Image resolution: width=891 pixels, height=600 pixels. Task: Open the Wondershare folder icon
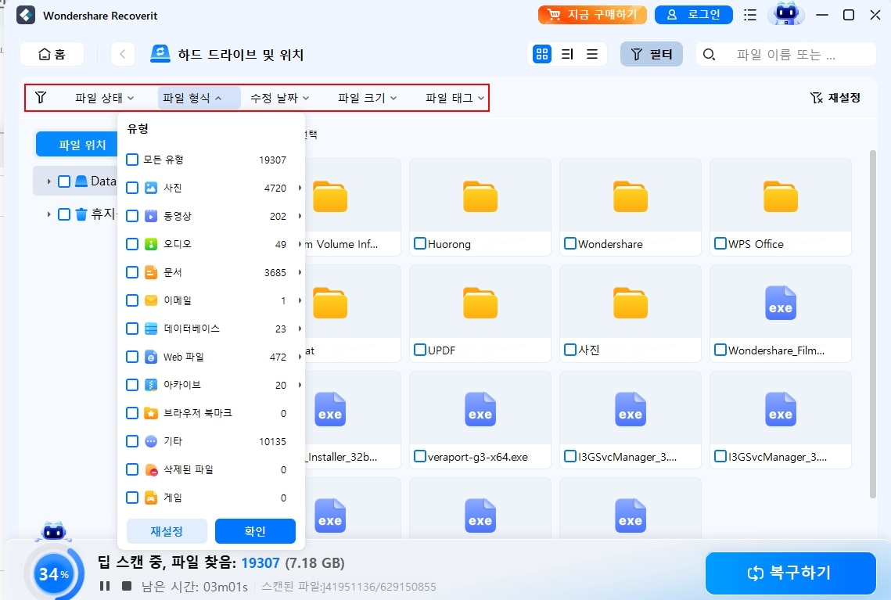tap(631, 196)
